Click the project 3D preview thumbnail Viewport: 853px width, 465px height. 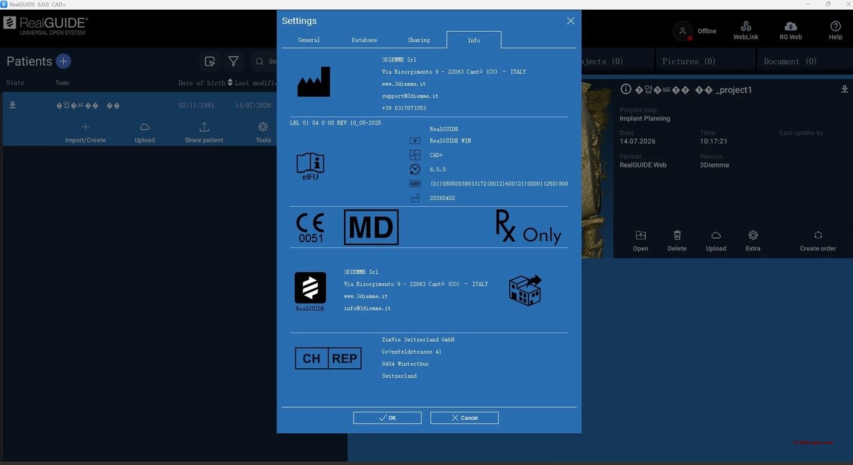[x=597, y=170]
